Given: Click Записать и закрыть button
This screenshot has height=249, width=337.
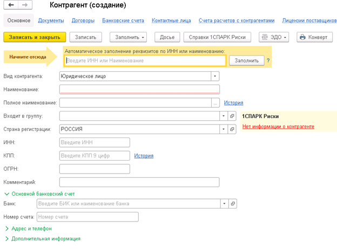Looking at the screenshot, I should click(x=35, y=37).
